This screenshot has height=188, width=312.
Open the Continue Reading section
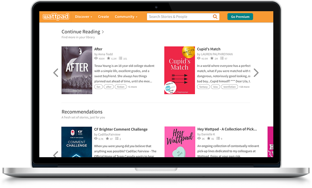81,31
